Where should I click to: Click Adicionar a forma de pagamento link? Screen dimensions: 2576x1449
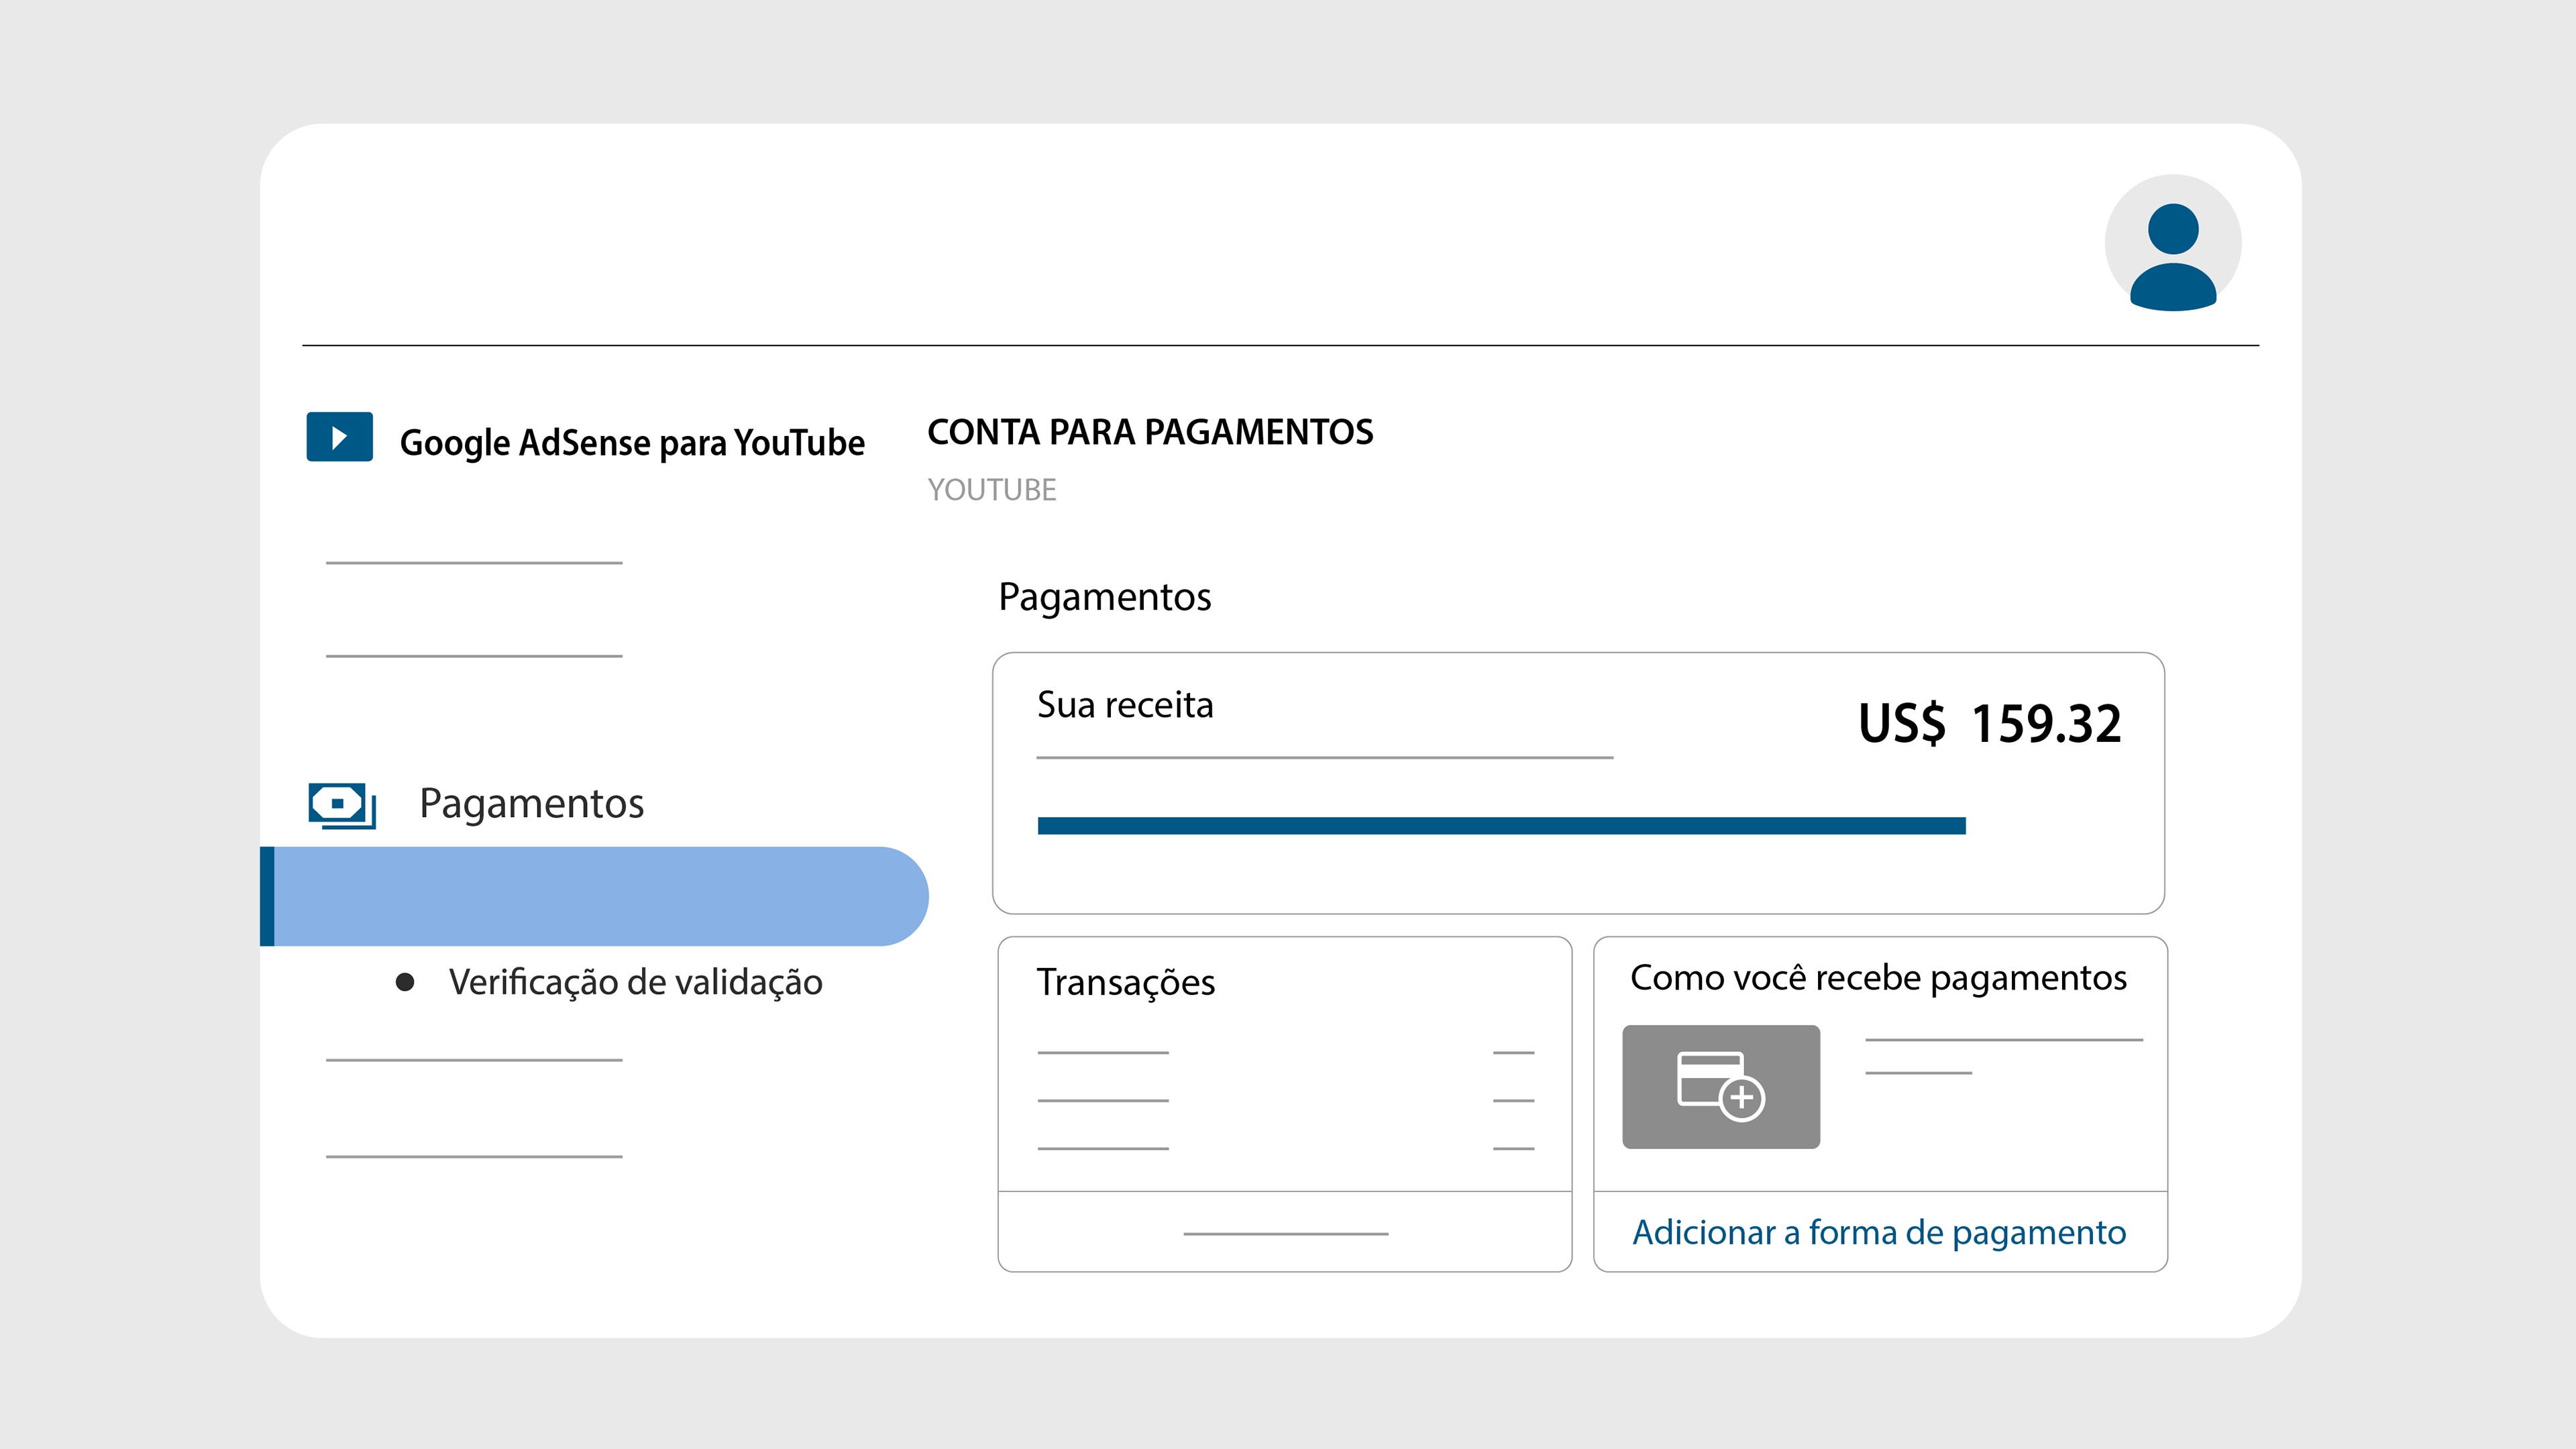coord(1879,1232)
